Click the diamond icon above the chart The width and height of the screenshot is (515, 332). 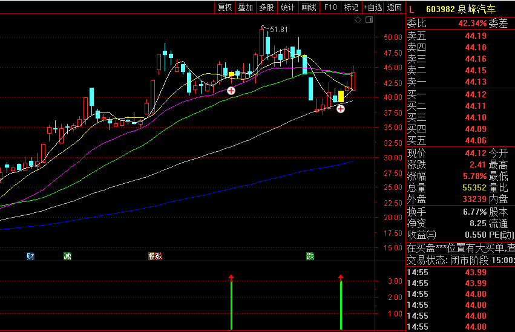pos(358,20)
